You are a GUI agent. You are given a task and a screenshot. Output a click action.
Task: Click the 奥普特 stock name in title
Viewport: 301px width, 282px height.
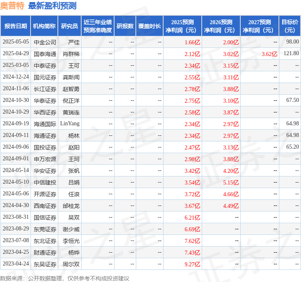tap(12, 6)
